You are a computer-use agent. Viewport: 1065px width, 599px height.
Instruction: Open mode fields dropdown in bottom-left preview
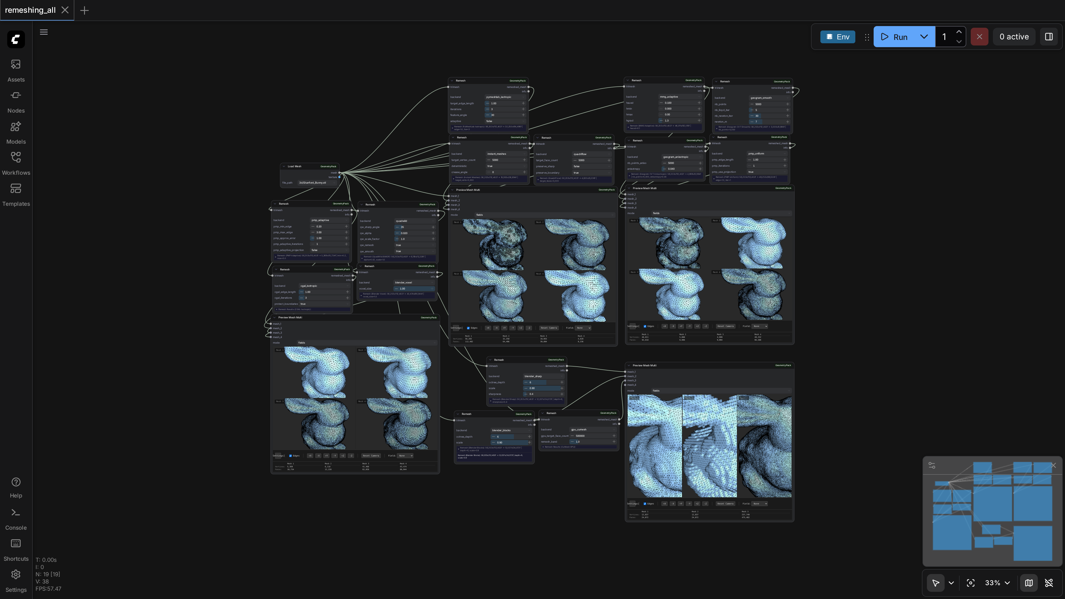[367, 343]
